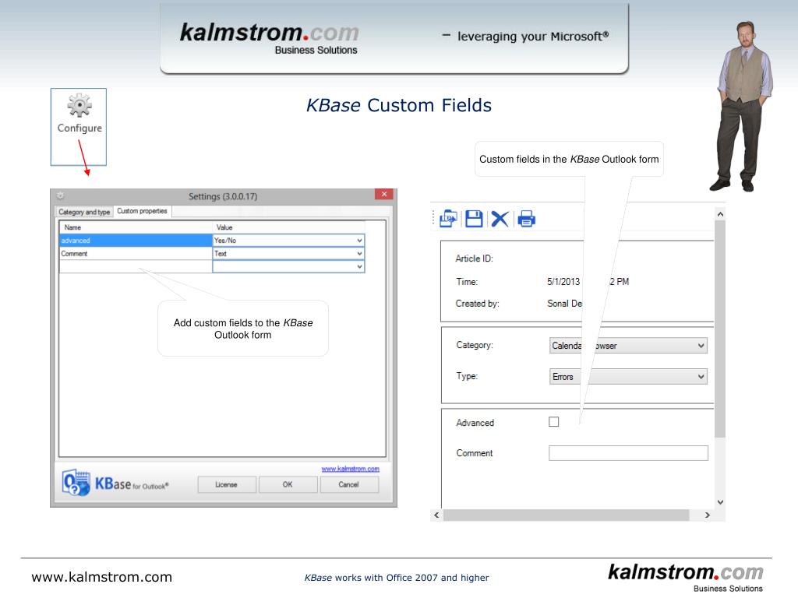Screen dimensions: 798x598
Task: Click the empty name cell in third row
Action: [x=136, y=266]
